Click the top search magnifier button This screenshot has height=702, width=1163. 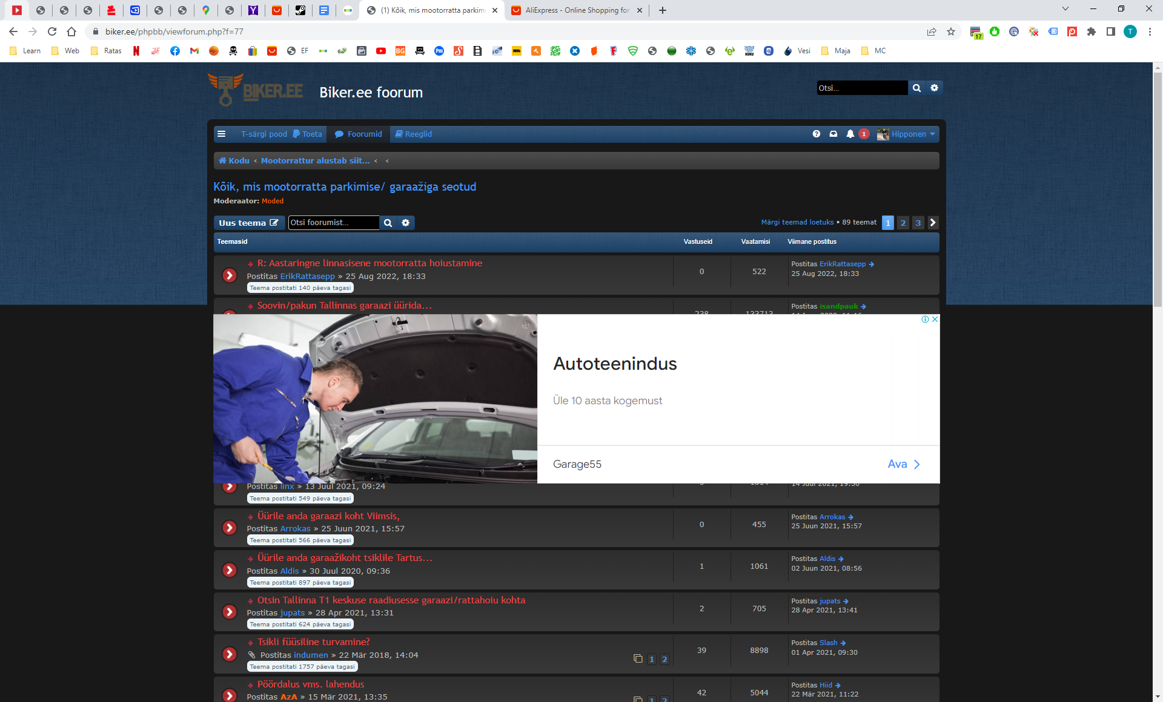pyautogui.click(x=916, y=88)
